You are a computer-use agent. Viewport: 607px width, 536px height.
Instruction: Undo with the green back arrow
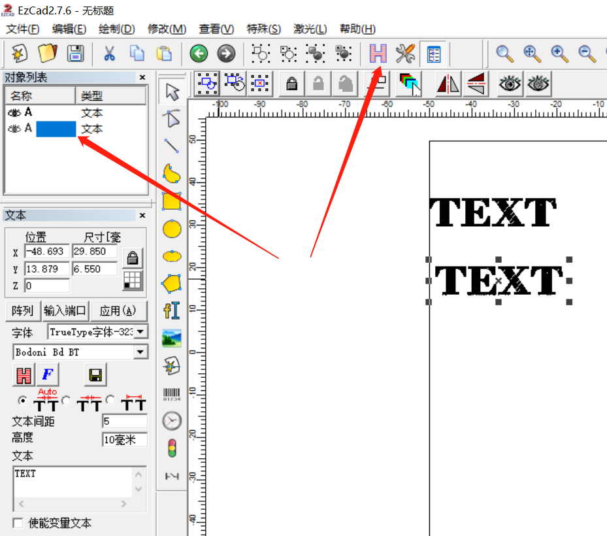click(x=199, y=54)
